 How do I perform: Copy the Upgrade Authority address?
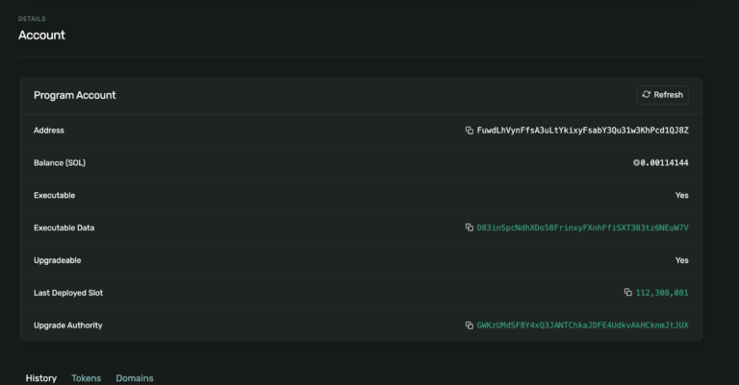(470, 325)
